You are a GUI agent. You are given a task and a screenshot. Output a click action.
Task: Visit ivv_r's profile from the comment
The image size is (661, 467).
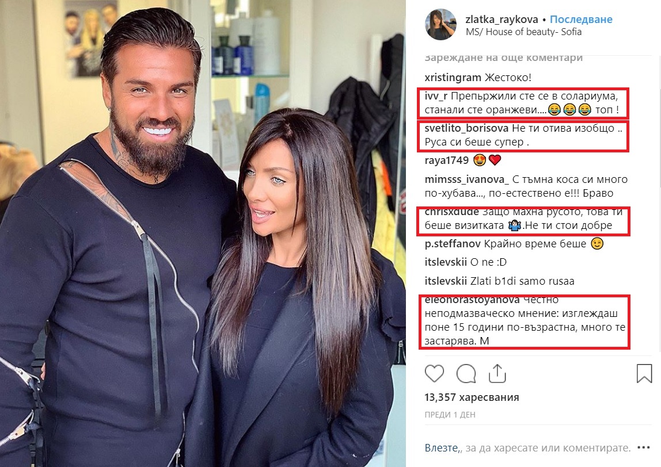coord(436,96)
